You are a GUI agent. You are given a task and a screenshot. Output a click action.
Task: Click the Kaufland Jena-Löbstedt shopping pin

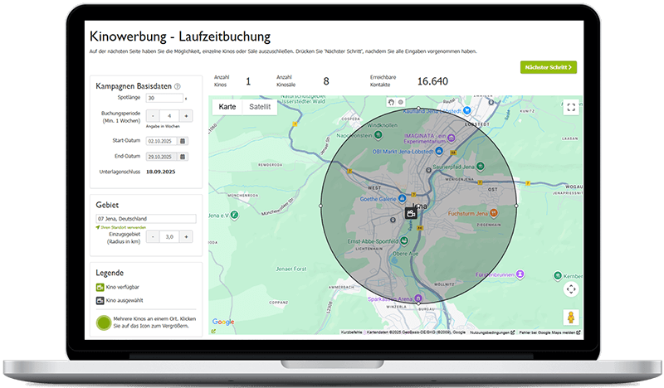click(x=466, y=110)
